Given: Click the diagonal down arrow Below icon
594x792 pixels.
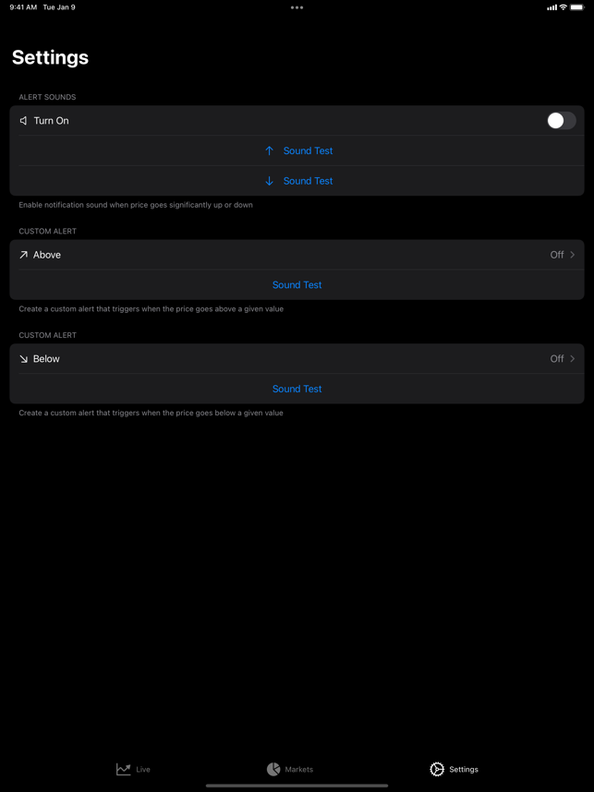Looking at the screenshot, I should point(23,359).
